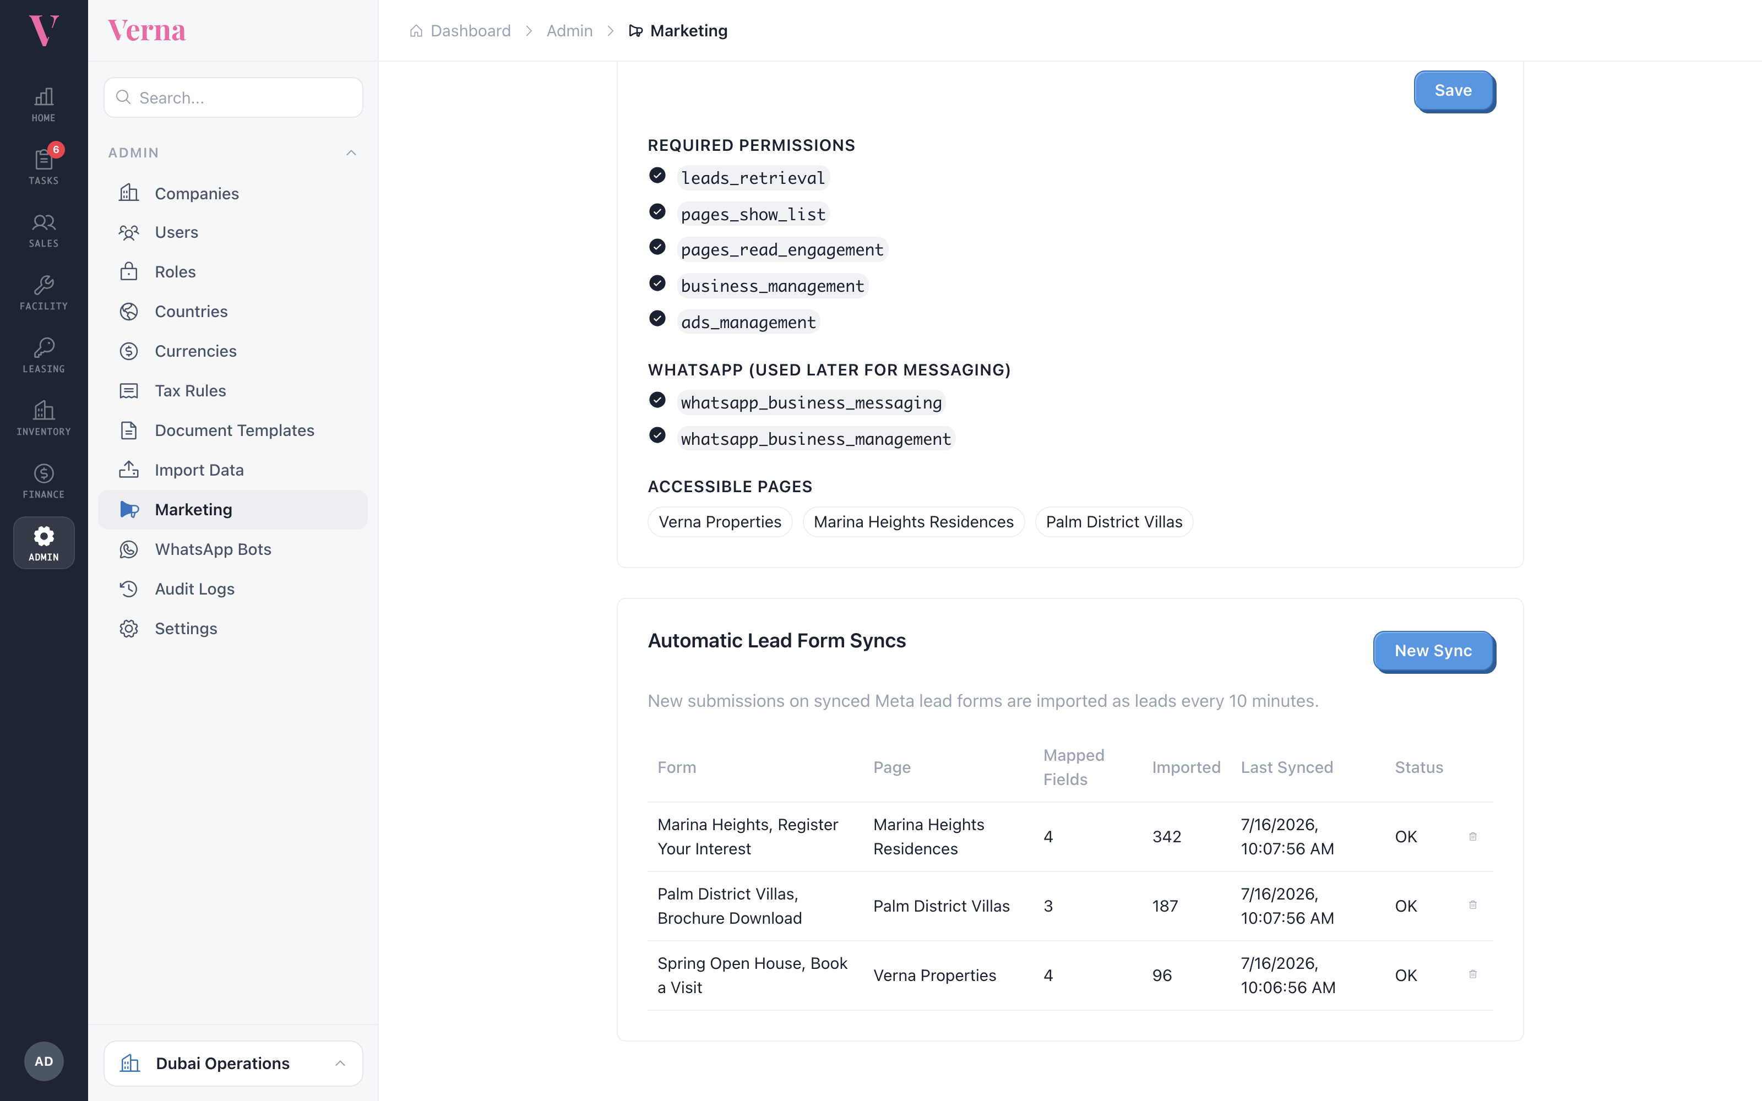Open the Inventory section

click(43, 418)
